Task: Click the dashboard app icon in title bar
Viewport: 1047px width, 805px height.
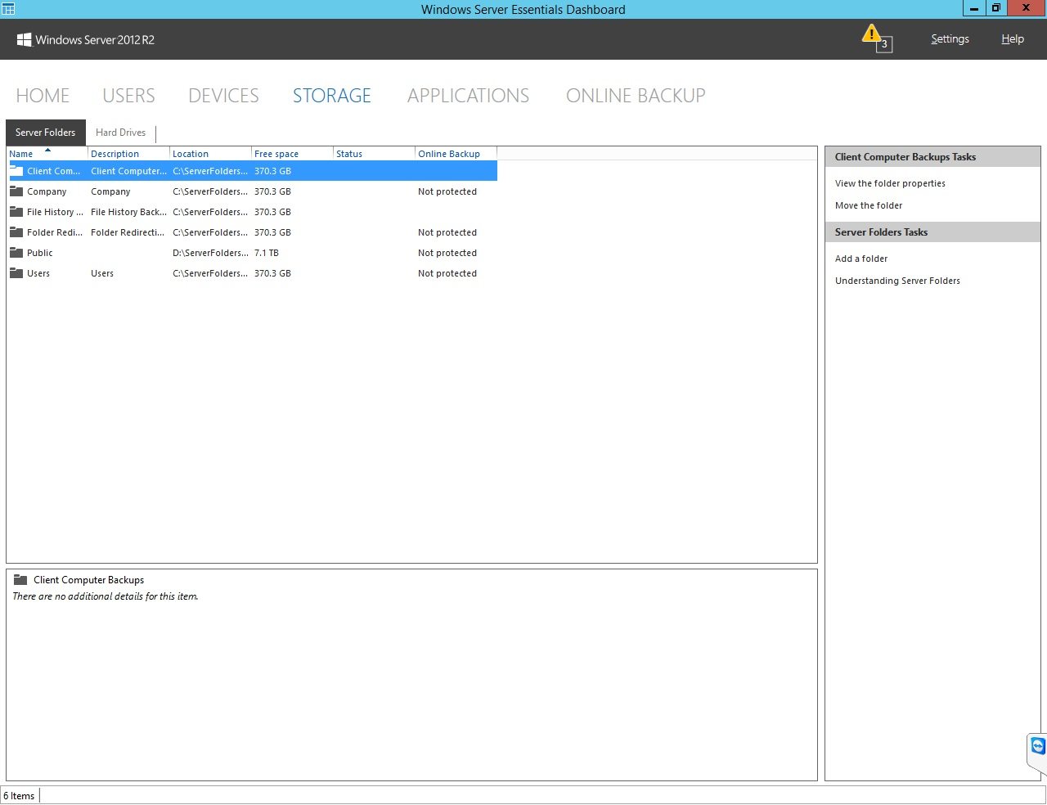Action: (8, 9)
